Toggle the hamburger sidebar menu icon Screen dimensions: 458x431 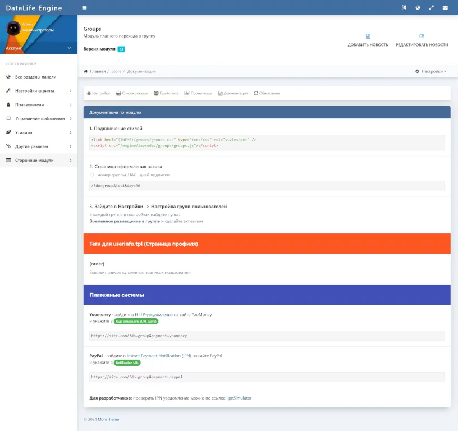point(84,8)
